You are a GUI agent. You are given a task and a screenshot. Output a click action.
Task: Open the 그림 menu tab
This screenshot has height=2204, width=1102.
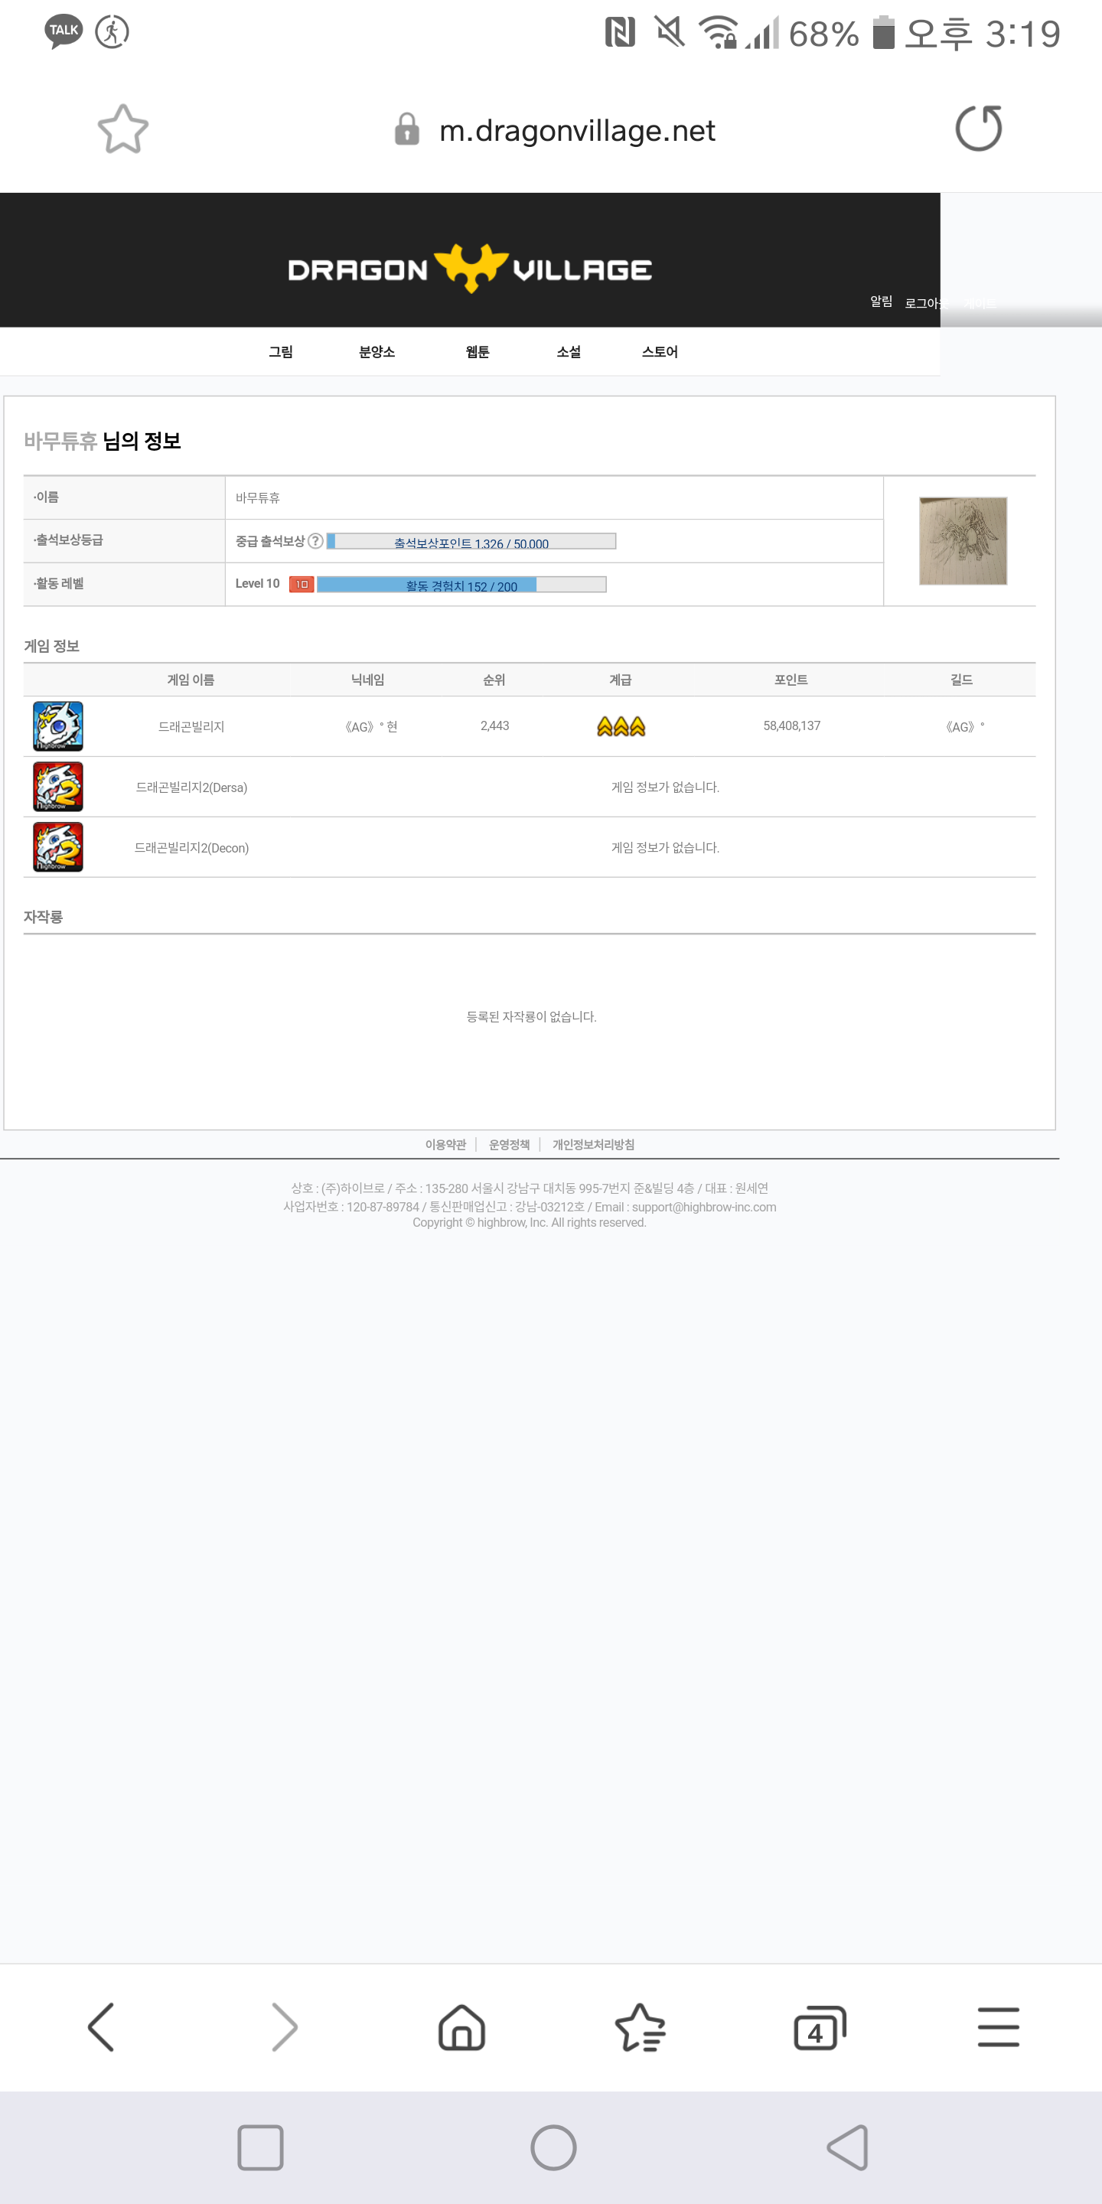pos(281,352)
